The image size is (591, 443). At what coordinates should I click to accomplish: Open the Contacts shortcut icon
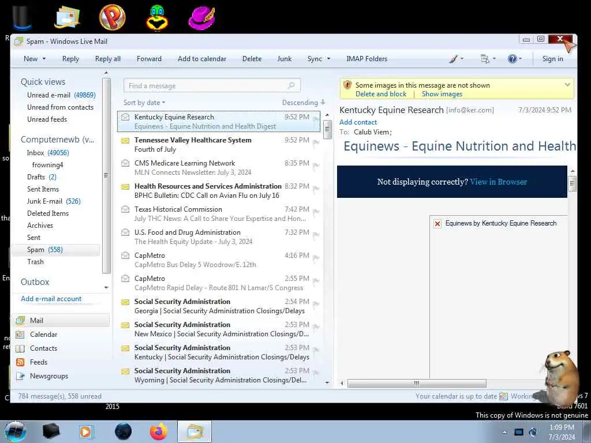pos(20,348)
